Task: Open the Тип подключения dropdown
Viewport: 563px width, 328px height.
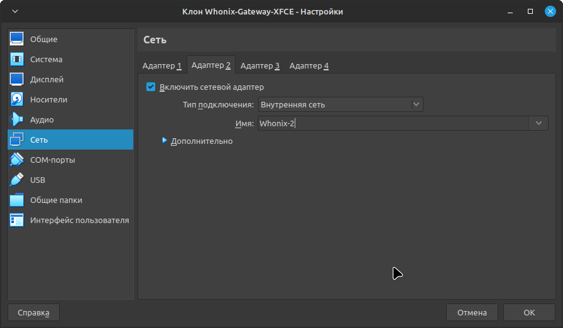Action: point(341,104)
